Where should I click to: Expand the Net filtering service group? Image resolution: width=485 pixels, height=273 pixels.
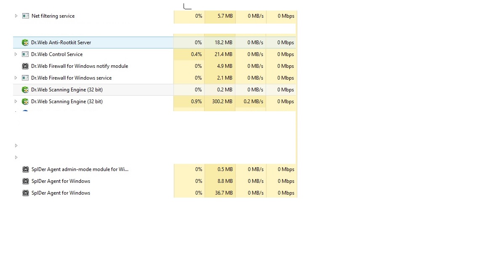coord(16,16)
